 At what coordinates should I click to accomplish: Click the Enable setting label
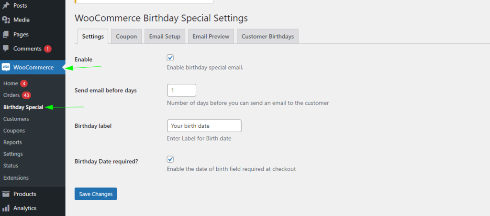tap(83, 60)
